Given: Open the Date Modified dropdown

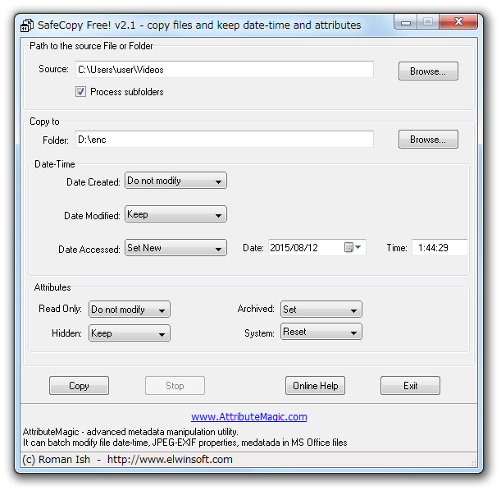Looking at the screenshot, I should [x=175, y=214].
